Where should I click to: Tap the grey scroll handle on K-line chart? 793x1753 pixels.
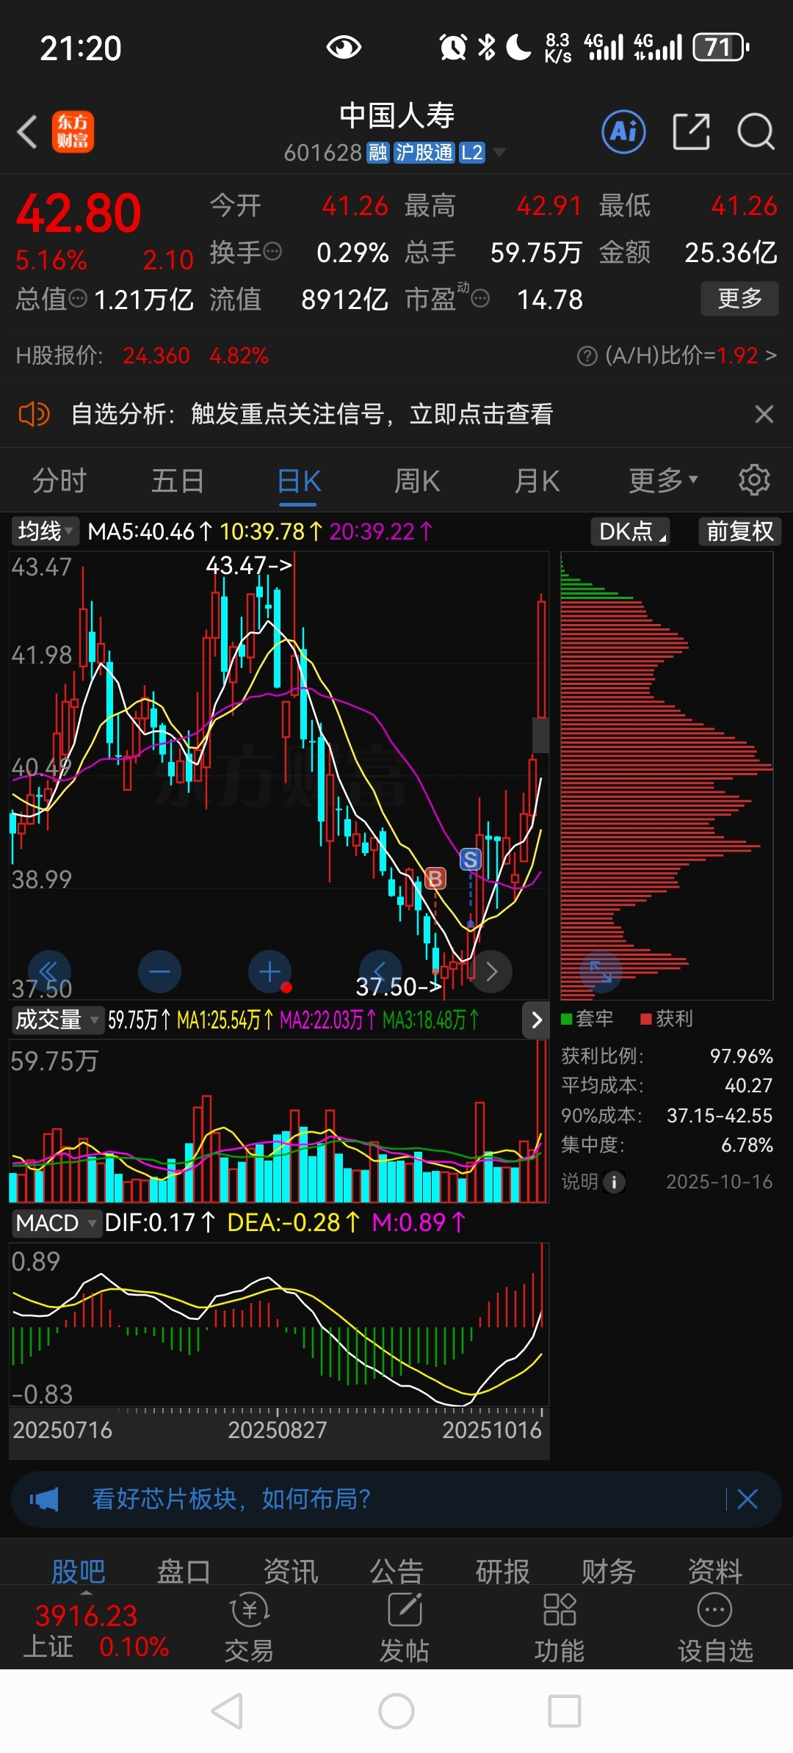(x=540, y=735)
